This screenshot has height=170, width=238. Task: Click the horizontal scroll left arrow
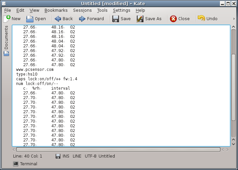(x=14, y=150)
